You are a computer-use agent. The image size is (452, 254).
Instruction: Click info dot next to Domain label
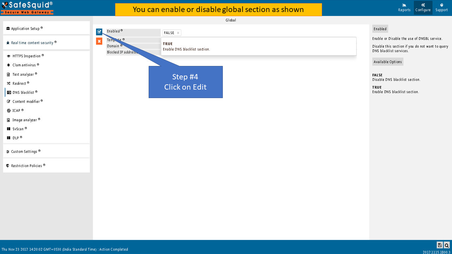coord(121,45)
